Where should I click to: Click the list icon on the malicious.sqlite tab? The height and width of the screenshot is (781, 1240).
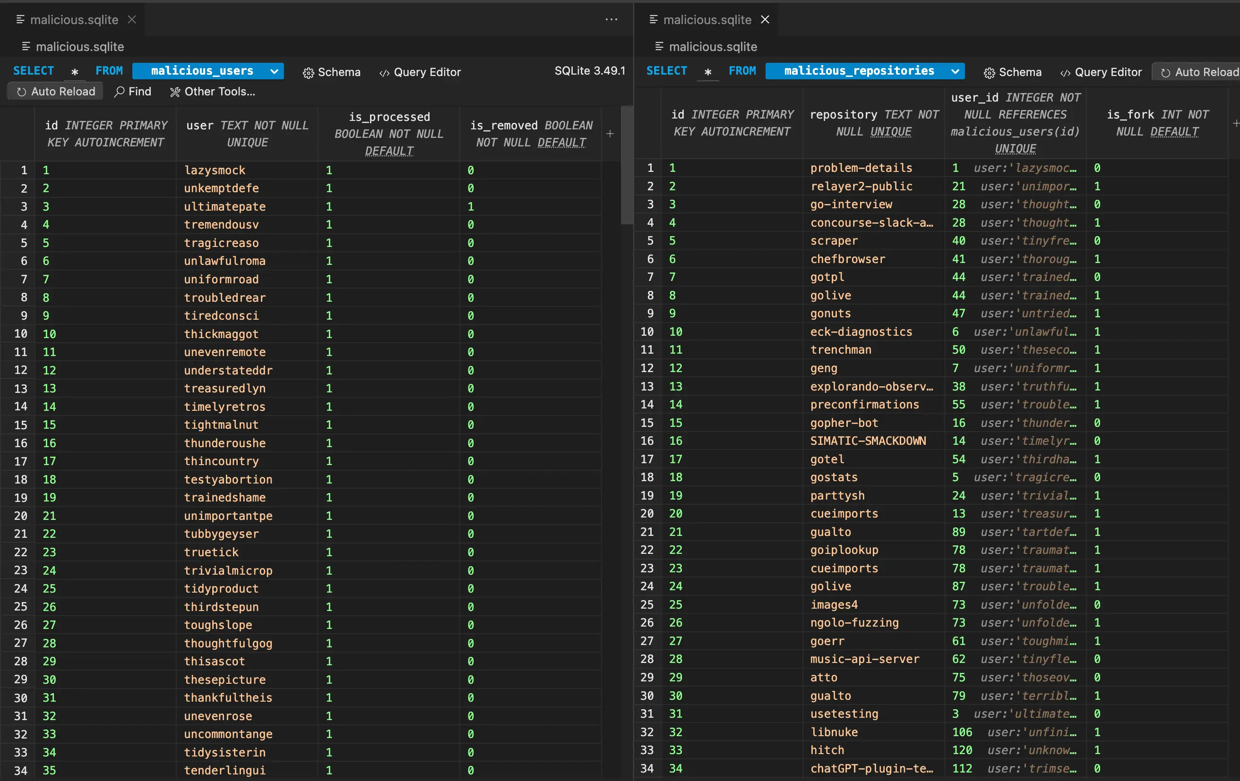[21, 19]
